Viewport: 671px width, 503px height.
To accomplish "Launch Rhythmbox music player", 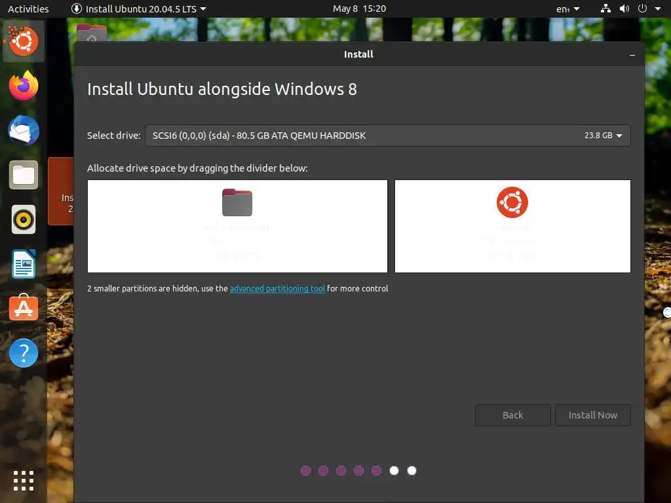I will point(24,220).
